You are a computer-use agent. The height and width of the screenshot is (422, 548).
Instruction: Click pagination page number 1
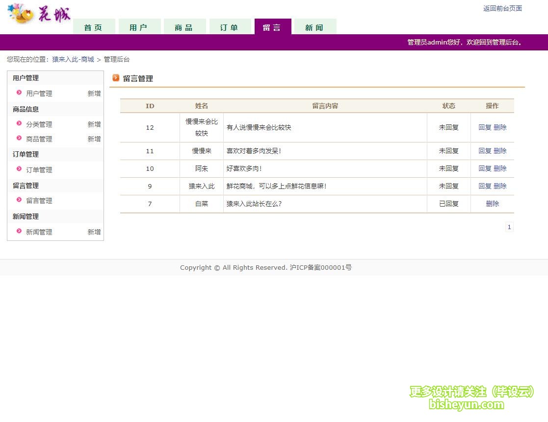pyautogui.click(x=509, y=227)
